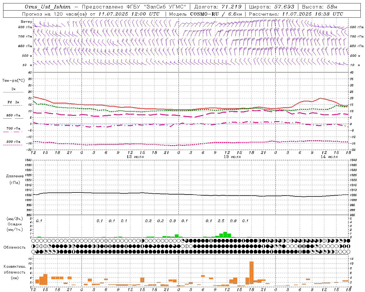The width and height of the screenshot is (365, 292).
Task: Click the model name COSMO-RU / 6.6км
Action: coord(216,14)
